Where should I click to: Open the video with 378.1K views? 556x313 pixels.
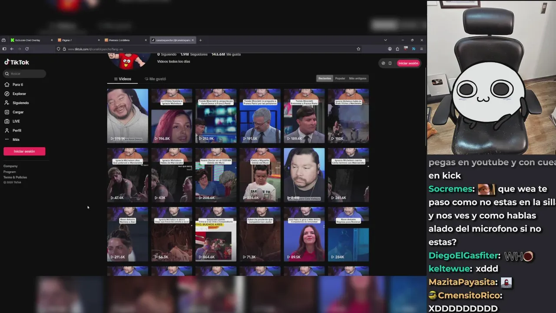pyautogui.click(x=128, y=116)
